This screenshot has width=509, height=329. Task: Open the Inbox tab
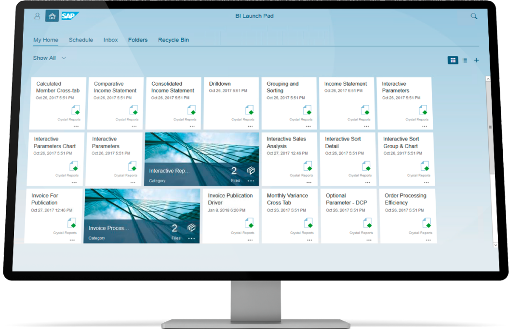pos(110,40)
